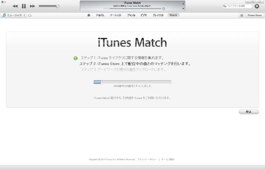This screenshot has height=170, width=265.
Task: Click the 停止 stop button
Action: (x=249, y=112)
